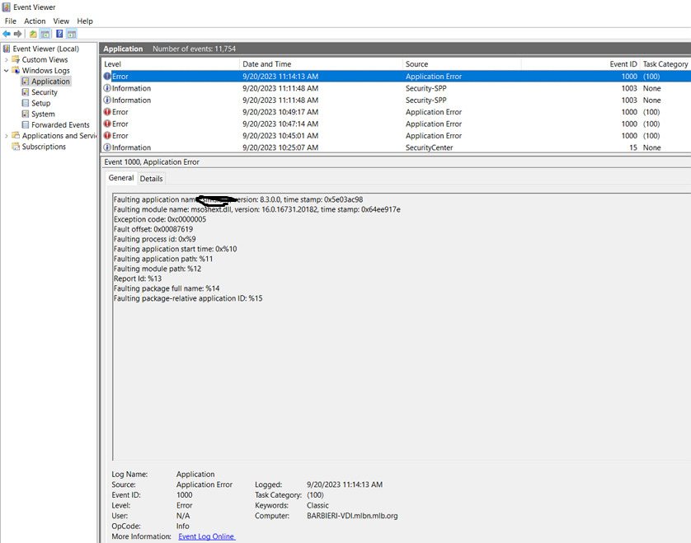
Task: Toggle the Show/Hide Action Pane toolbar icon
Action: tap(72, 34)
